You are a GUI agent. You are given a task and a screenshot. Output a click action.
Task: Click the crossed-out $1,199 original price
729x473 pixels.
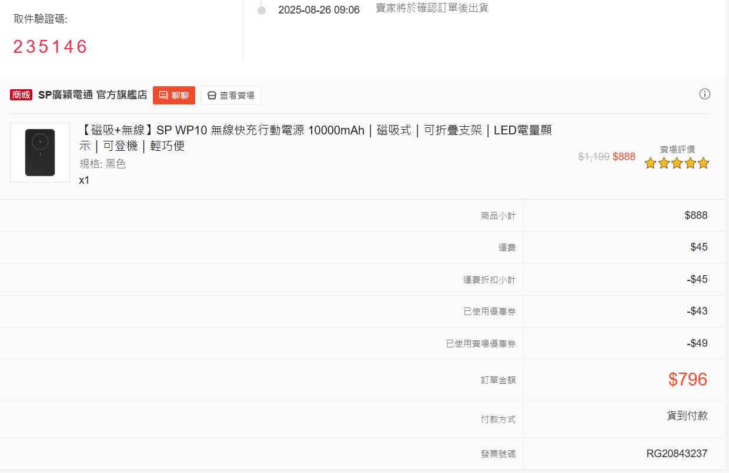click(594, 157)
